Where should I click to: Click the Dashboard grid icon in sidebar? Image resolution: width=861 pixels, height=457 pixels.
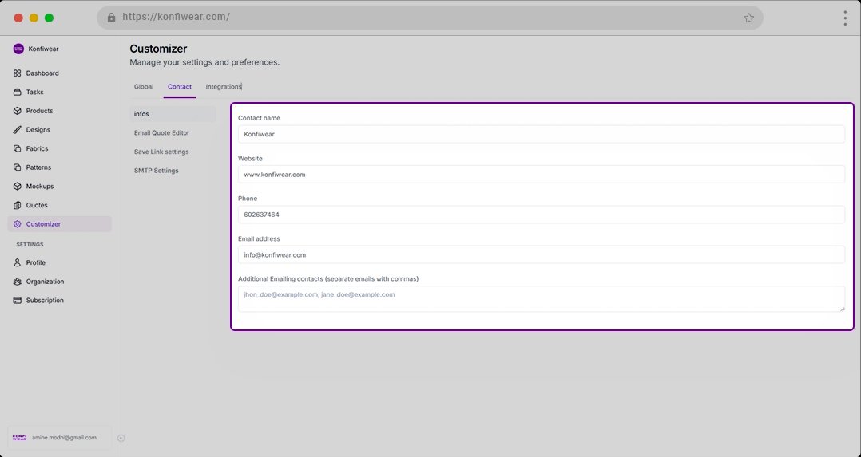point(18,73)
